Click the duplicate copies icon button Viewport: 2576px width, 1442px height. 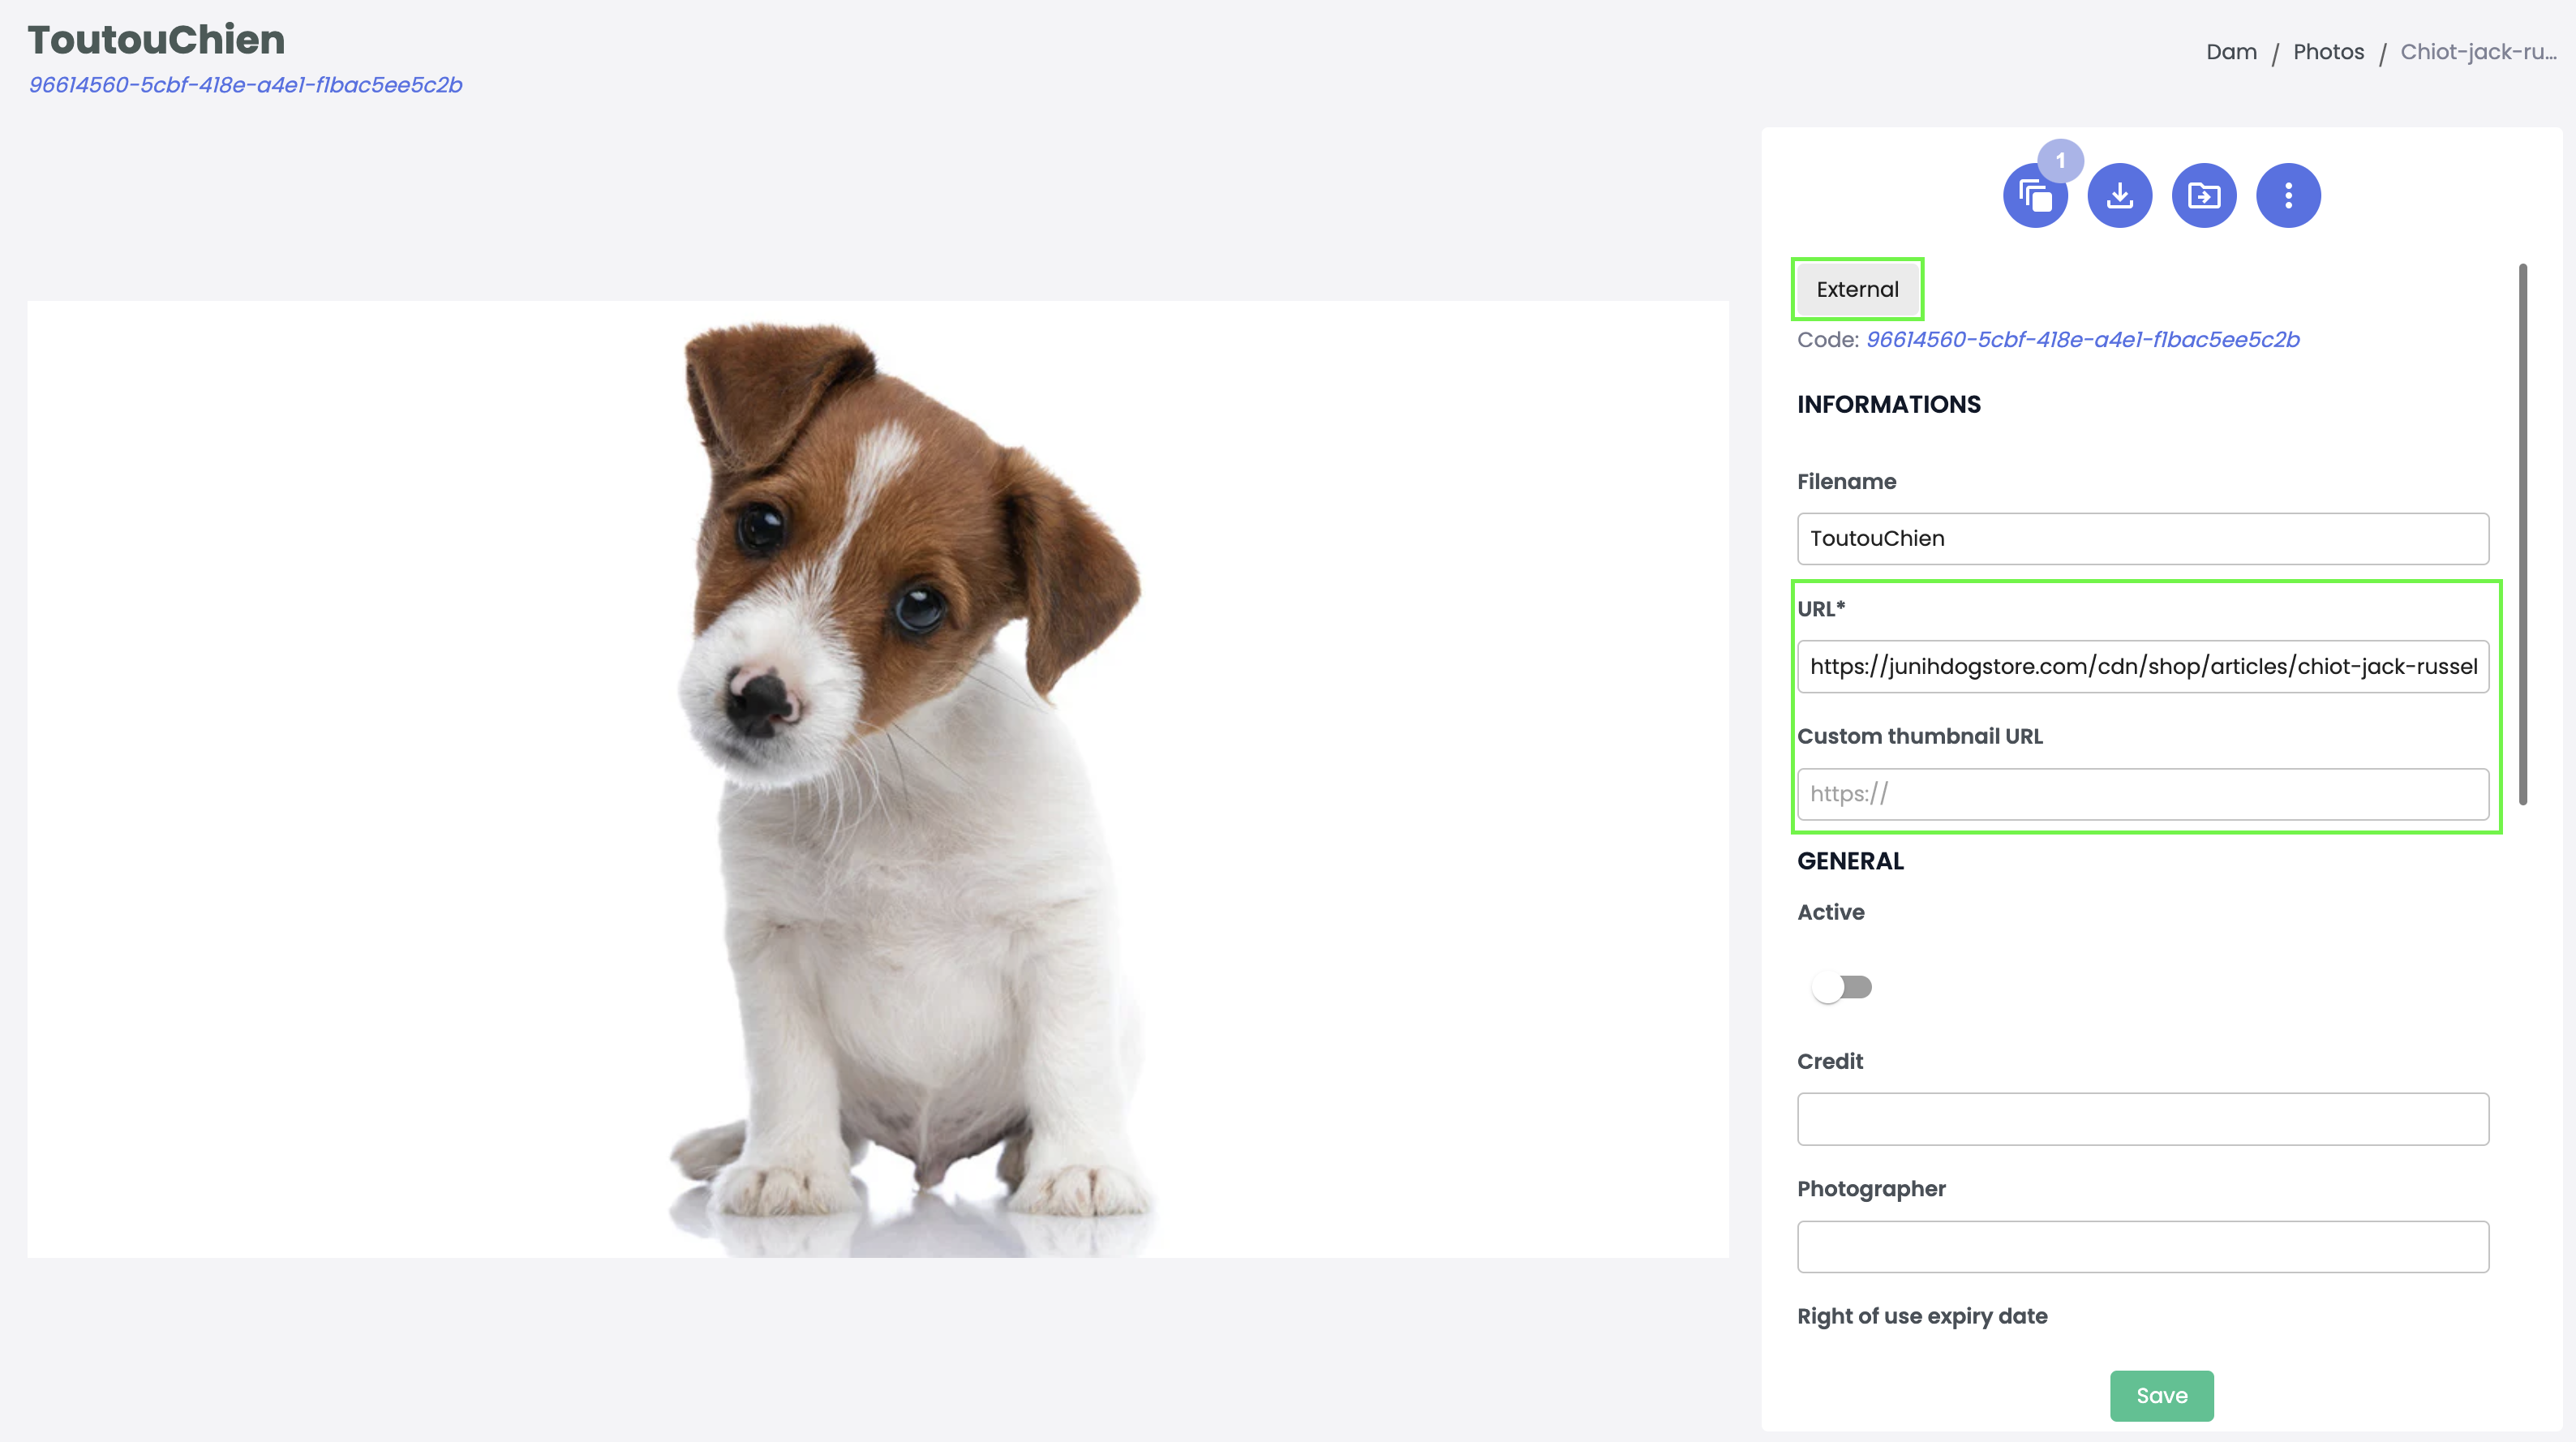point(2033,197)
